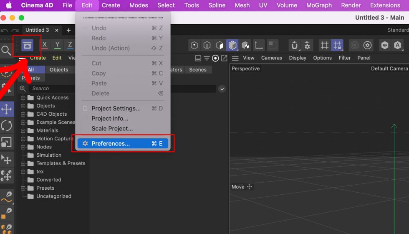Click the tear-off dotted strip atop Edit menu

click(123, 18)
